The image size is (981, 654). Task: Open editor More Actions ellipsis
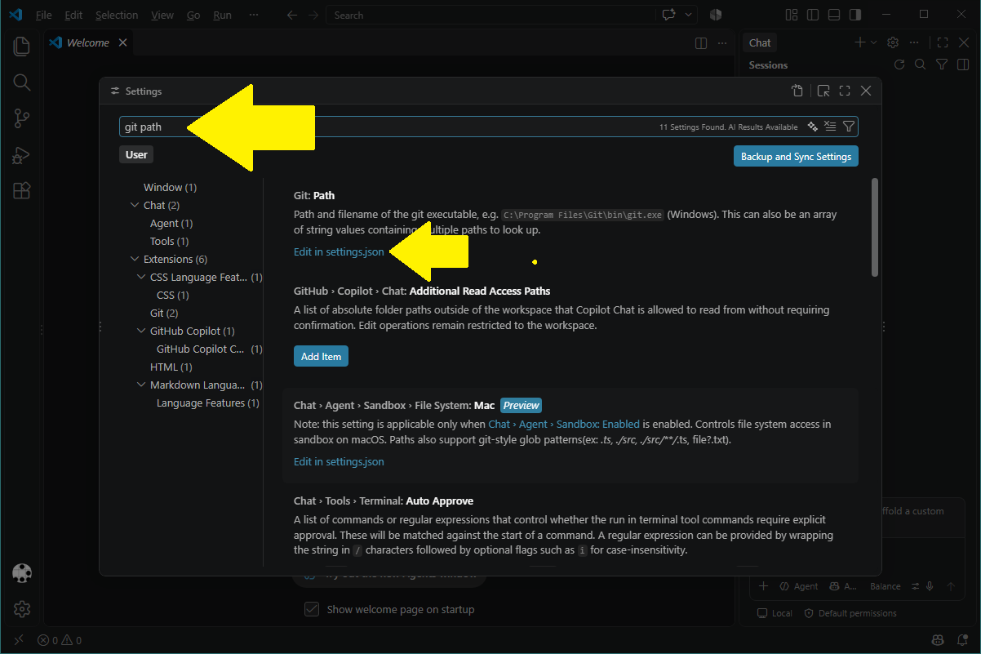722,42
